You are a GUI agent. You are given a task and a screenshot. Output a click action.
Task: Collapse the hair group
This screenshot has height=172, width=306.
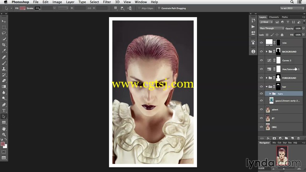(267, 87)
